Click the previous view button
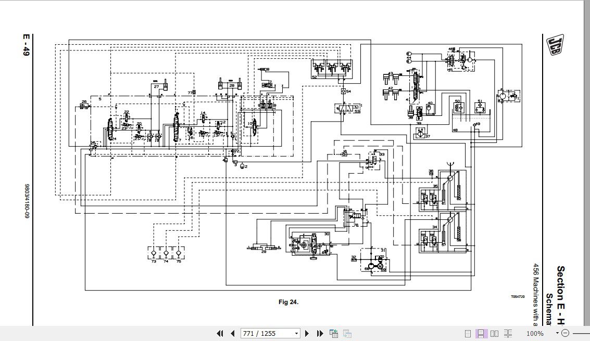The width and height of the screenshot is (590, 341). [x=333, y=333]
